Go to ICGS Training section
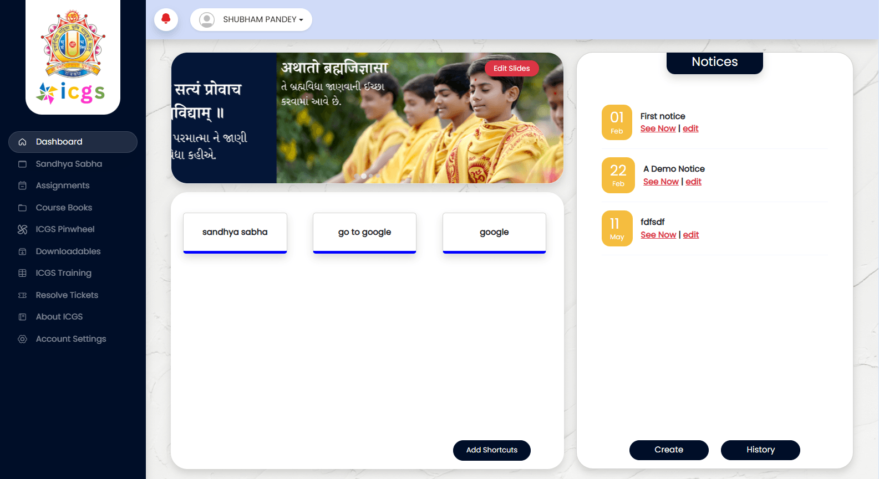This screenshot has height=479, width=879. tap(63, 273)
